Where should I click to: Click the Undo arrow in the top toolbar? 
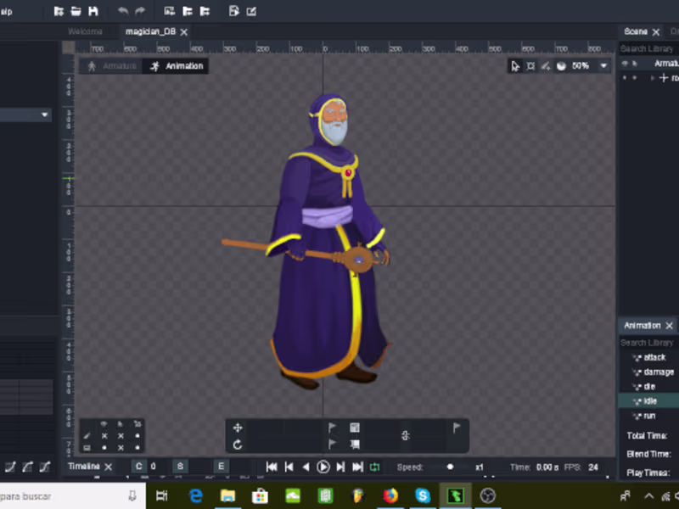tap(123, 11)
